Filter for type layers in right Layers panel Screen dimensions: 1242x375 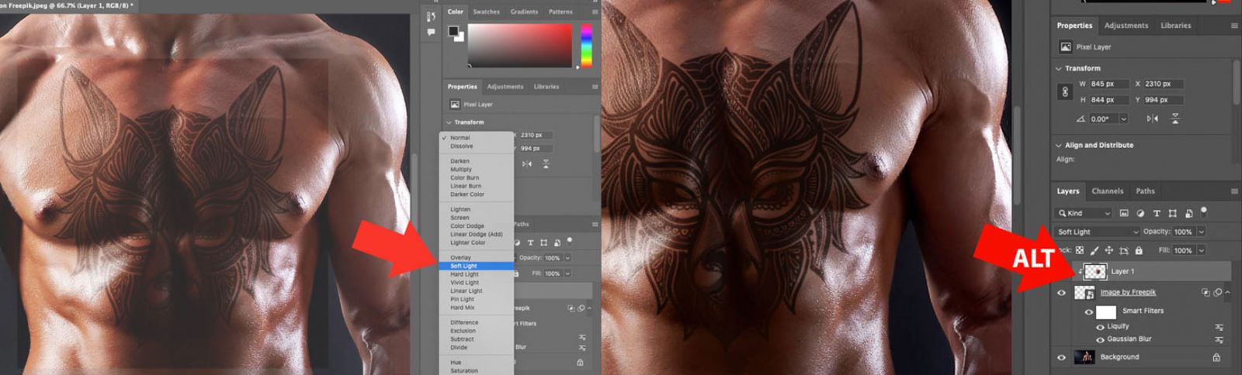pyautogui.click(x=1157, y=213)
